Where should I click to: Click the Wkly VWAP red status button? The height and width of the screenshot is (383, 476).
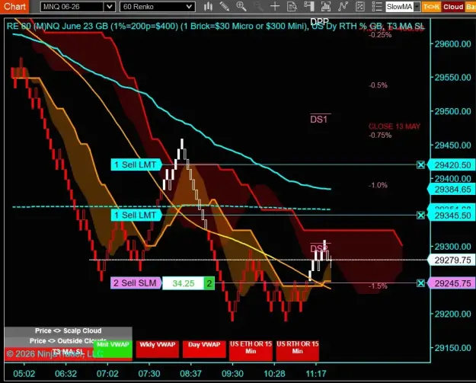pyautogui.click(x=157, y=349)
